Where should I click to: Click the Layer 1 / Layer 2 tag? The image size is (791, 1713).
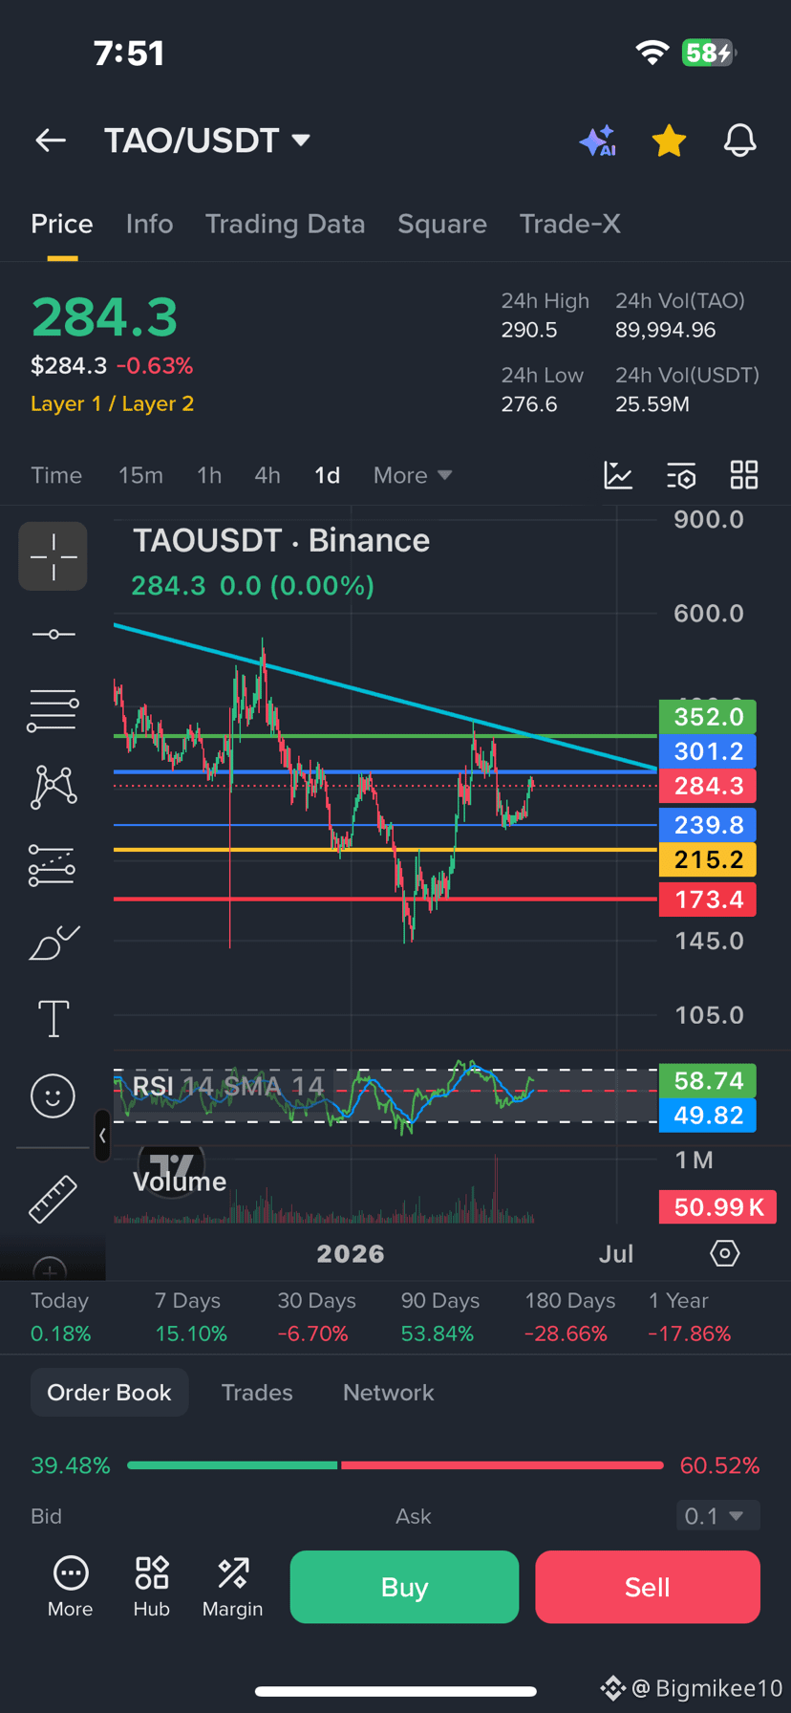pyautogui.click(x=113, y=403)
